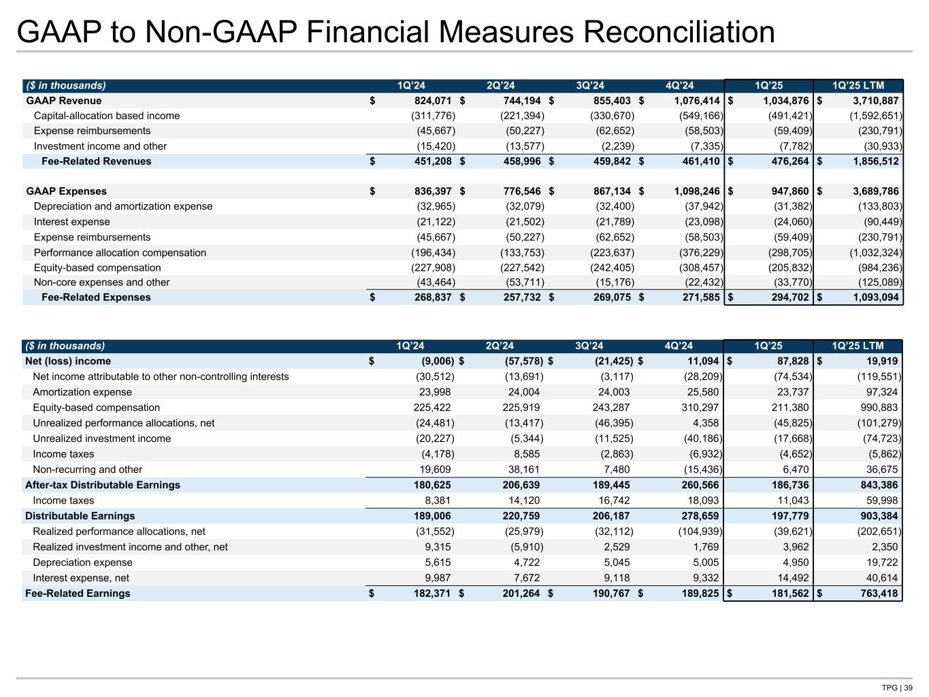
Task: Click the Non-core expenses and other label
Action: [101, 282]
